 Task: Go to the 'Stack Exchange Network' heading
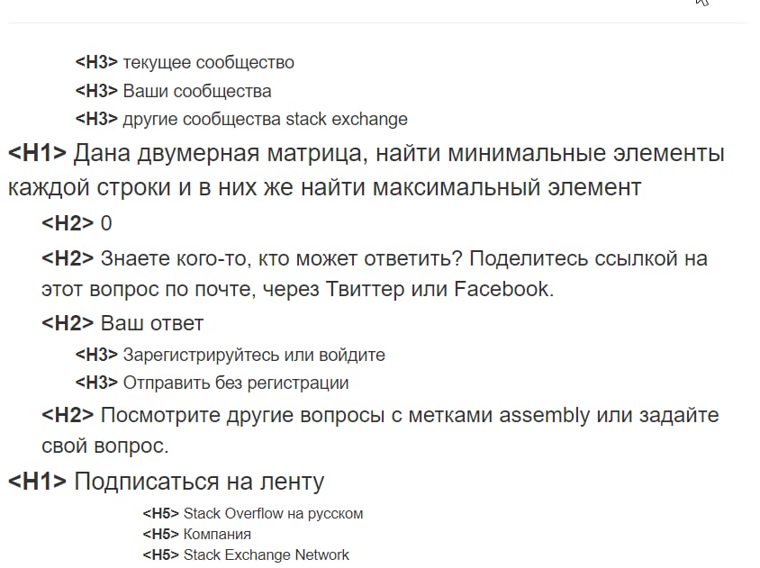[x=266, y=554]
